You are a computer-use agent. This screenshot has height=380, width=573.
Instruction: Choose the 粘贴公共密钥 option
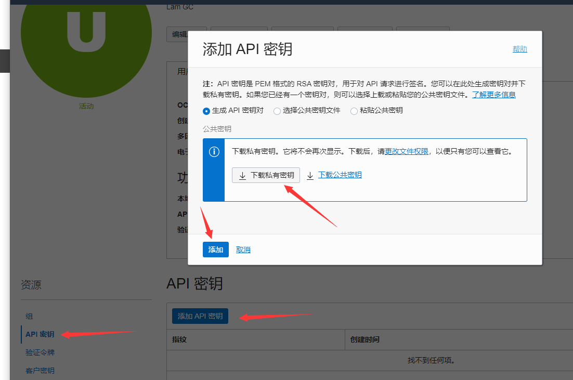point(354,111)
